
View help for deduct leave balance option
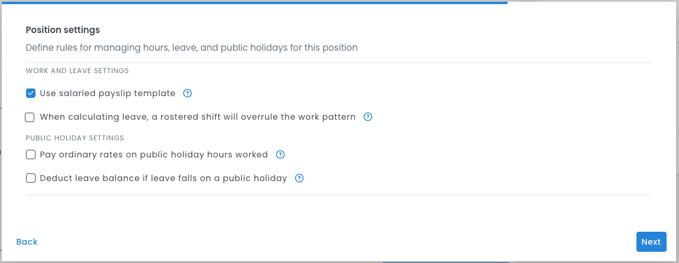coord(299,178)
